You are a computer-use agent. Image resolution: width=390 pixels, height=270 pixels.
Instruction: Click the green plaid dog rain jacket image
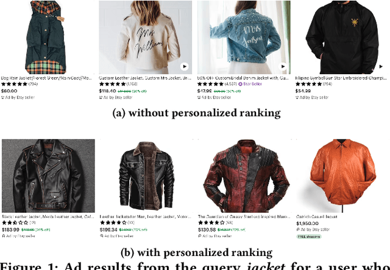(x=47, y=37)
